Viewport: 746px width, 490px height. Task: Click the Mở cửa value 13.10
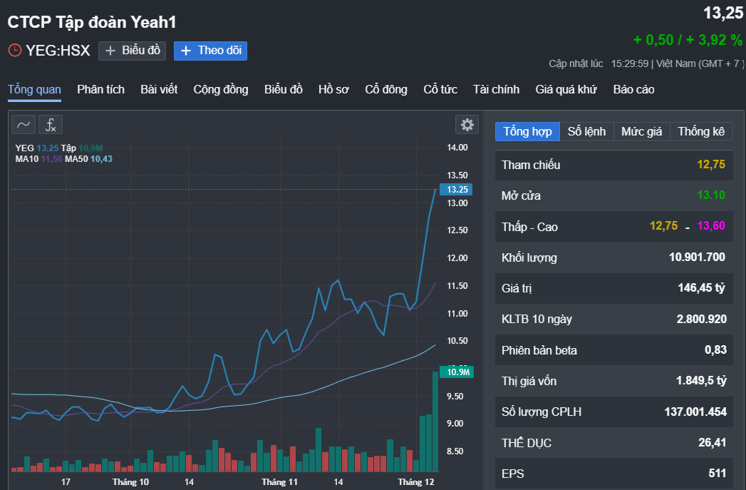pyautogui.click(x=711, y=195)
